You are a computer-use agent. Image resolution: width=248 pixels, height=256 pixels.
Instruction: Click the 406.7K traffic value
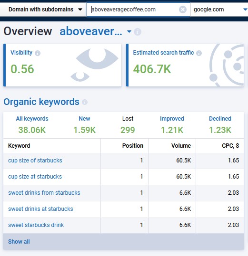point(152,69)
